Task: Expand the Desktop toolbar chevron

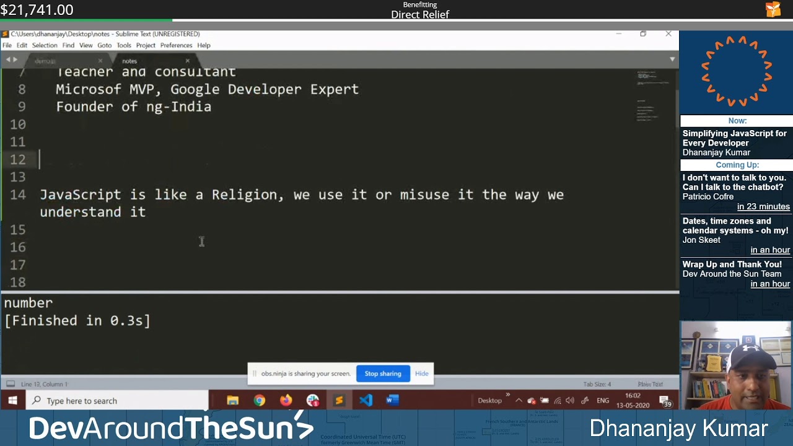Action: click(507, 395)
